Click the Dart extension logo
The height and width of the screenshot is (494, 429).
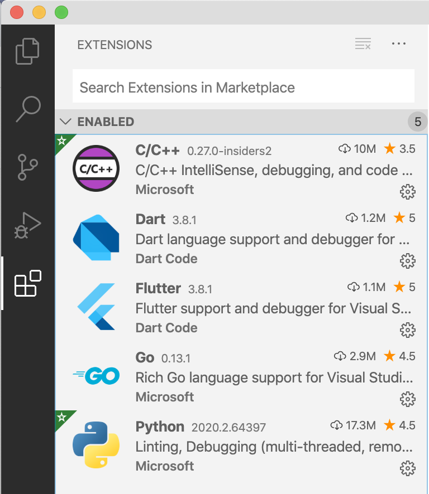coord(96,238)
